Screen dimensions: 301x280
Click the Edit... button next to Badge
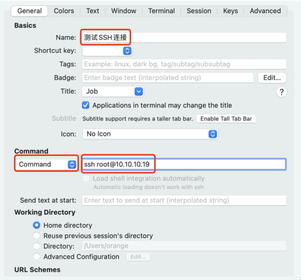click(x=272, y=78)
